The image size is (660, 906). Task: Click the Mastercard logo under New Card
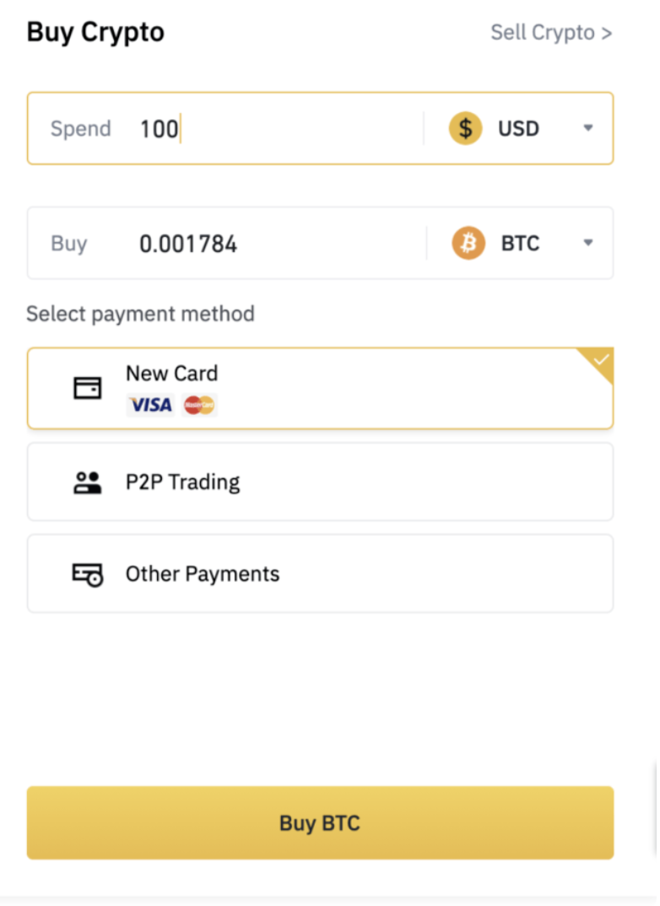coord(199,406)
